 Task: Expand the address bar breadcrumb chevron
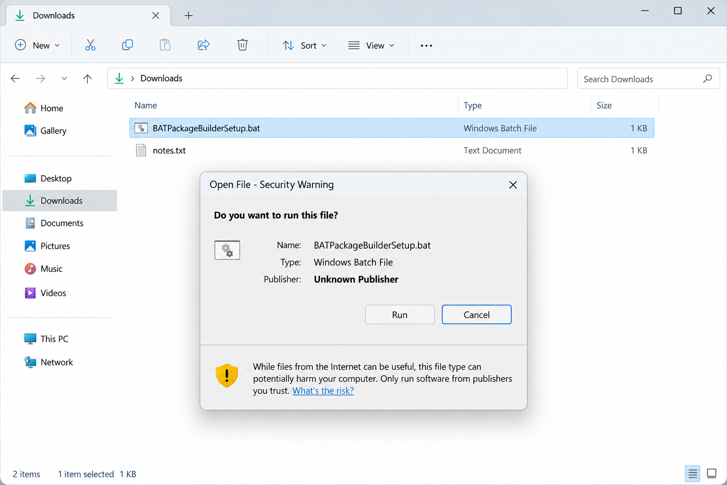point(133,79)
